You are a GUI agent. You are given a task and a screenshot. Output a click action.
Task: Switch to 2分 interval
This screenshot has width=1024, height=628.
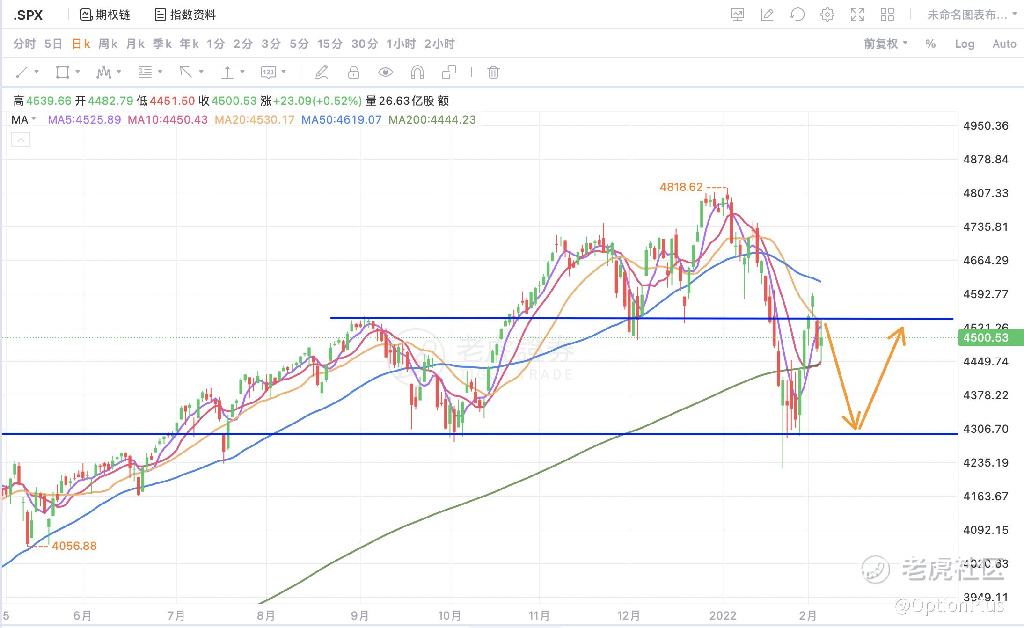pos(243,44)
